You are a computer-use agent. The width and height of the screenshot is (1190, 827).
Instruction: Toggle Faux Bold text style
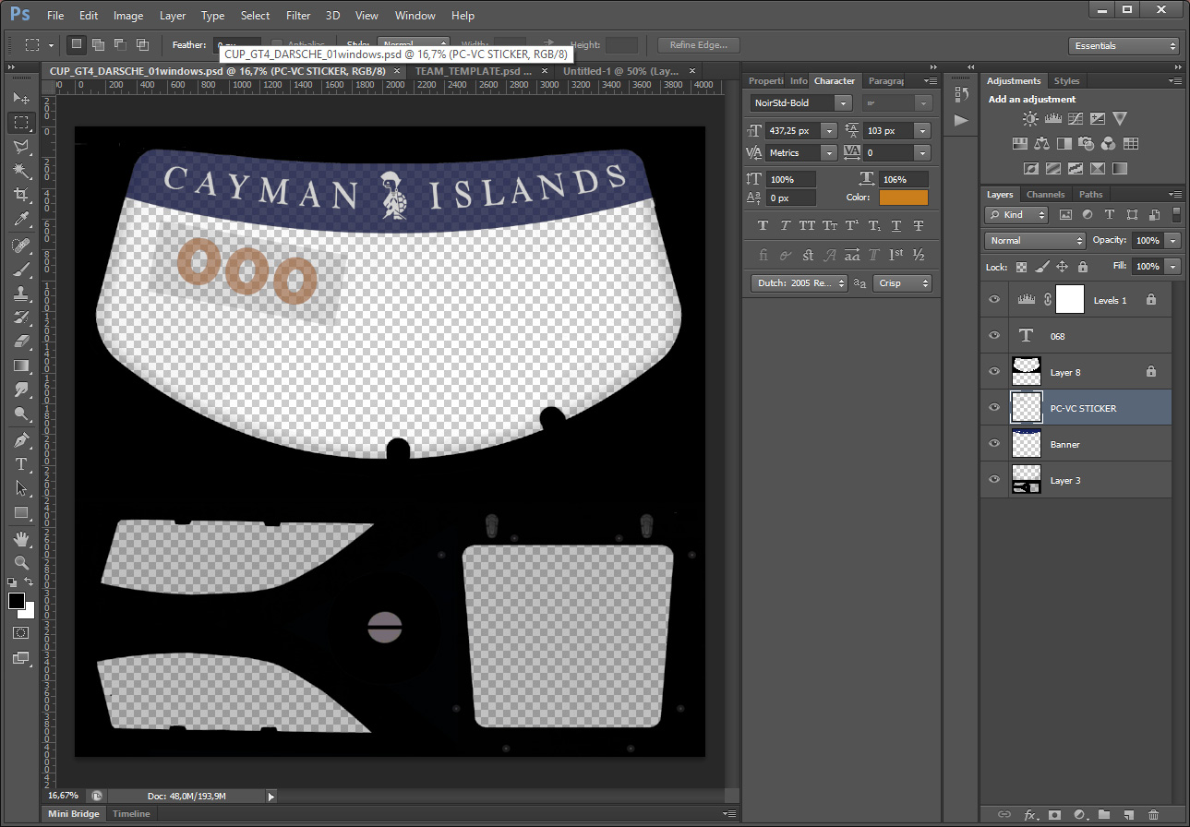tap(763, 226)
